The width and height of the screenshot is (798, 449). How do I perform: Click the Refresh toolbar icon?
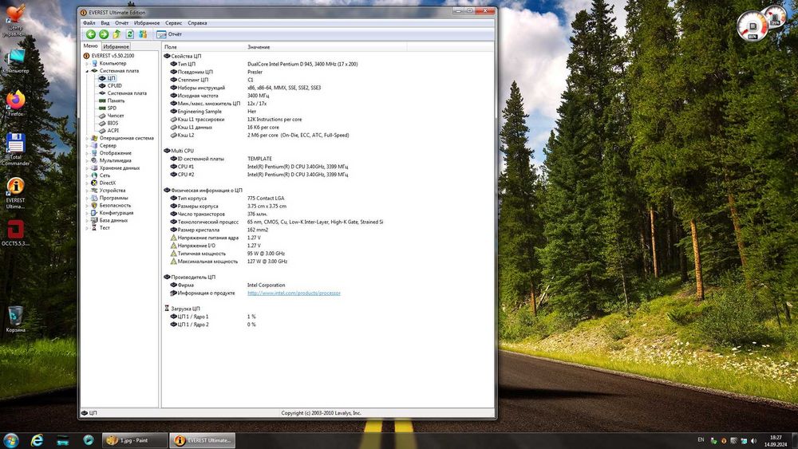(x=130, y=34)
